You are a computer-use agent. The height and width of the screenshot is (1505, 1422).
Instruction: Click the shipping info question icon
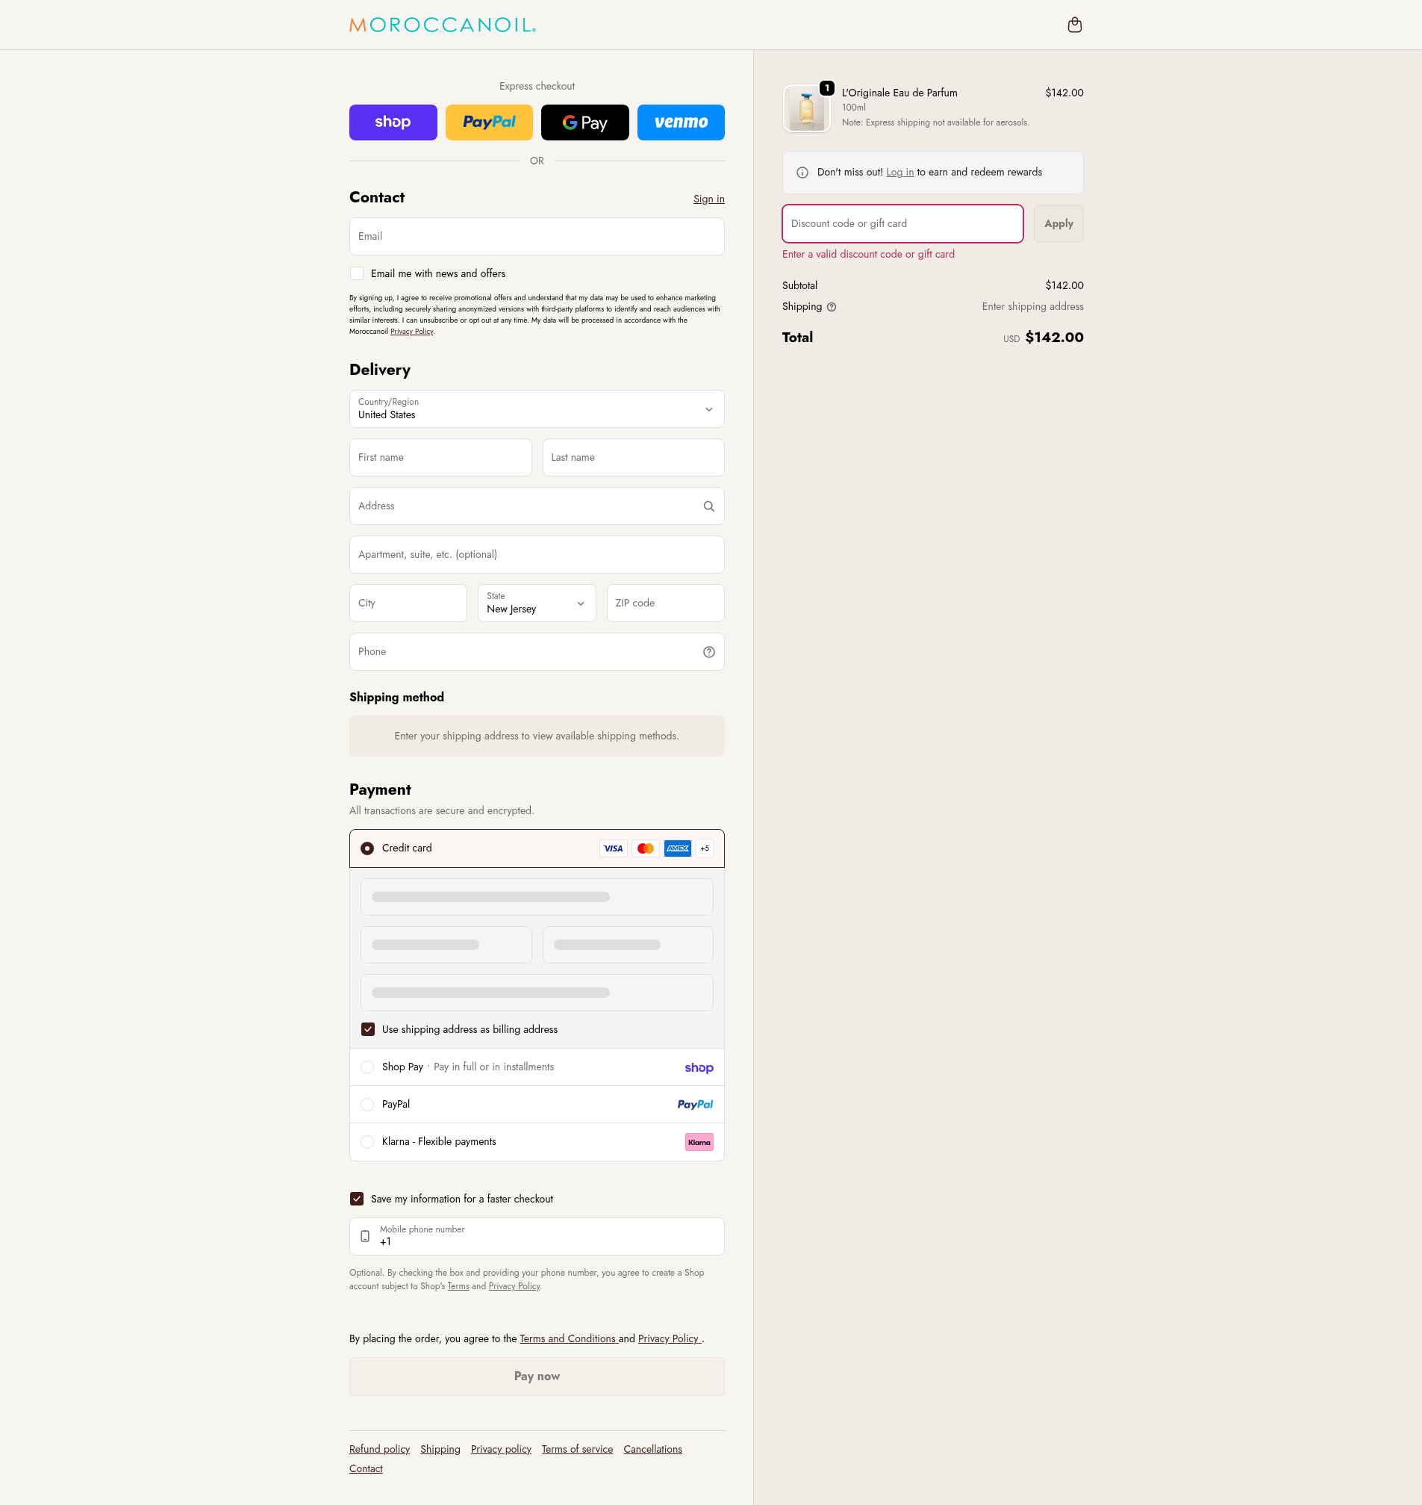click(x=832, y=307)
